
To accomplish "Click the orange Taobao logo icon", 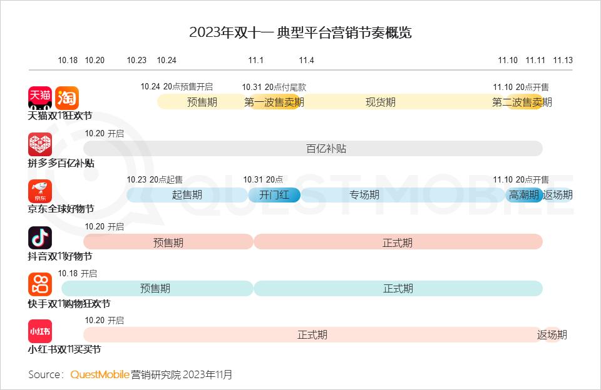I will click(67, 98).
